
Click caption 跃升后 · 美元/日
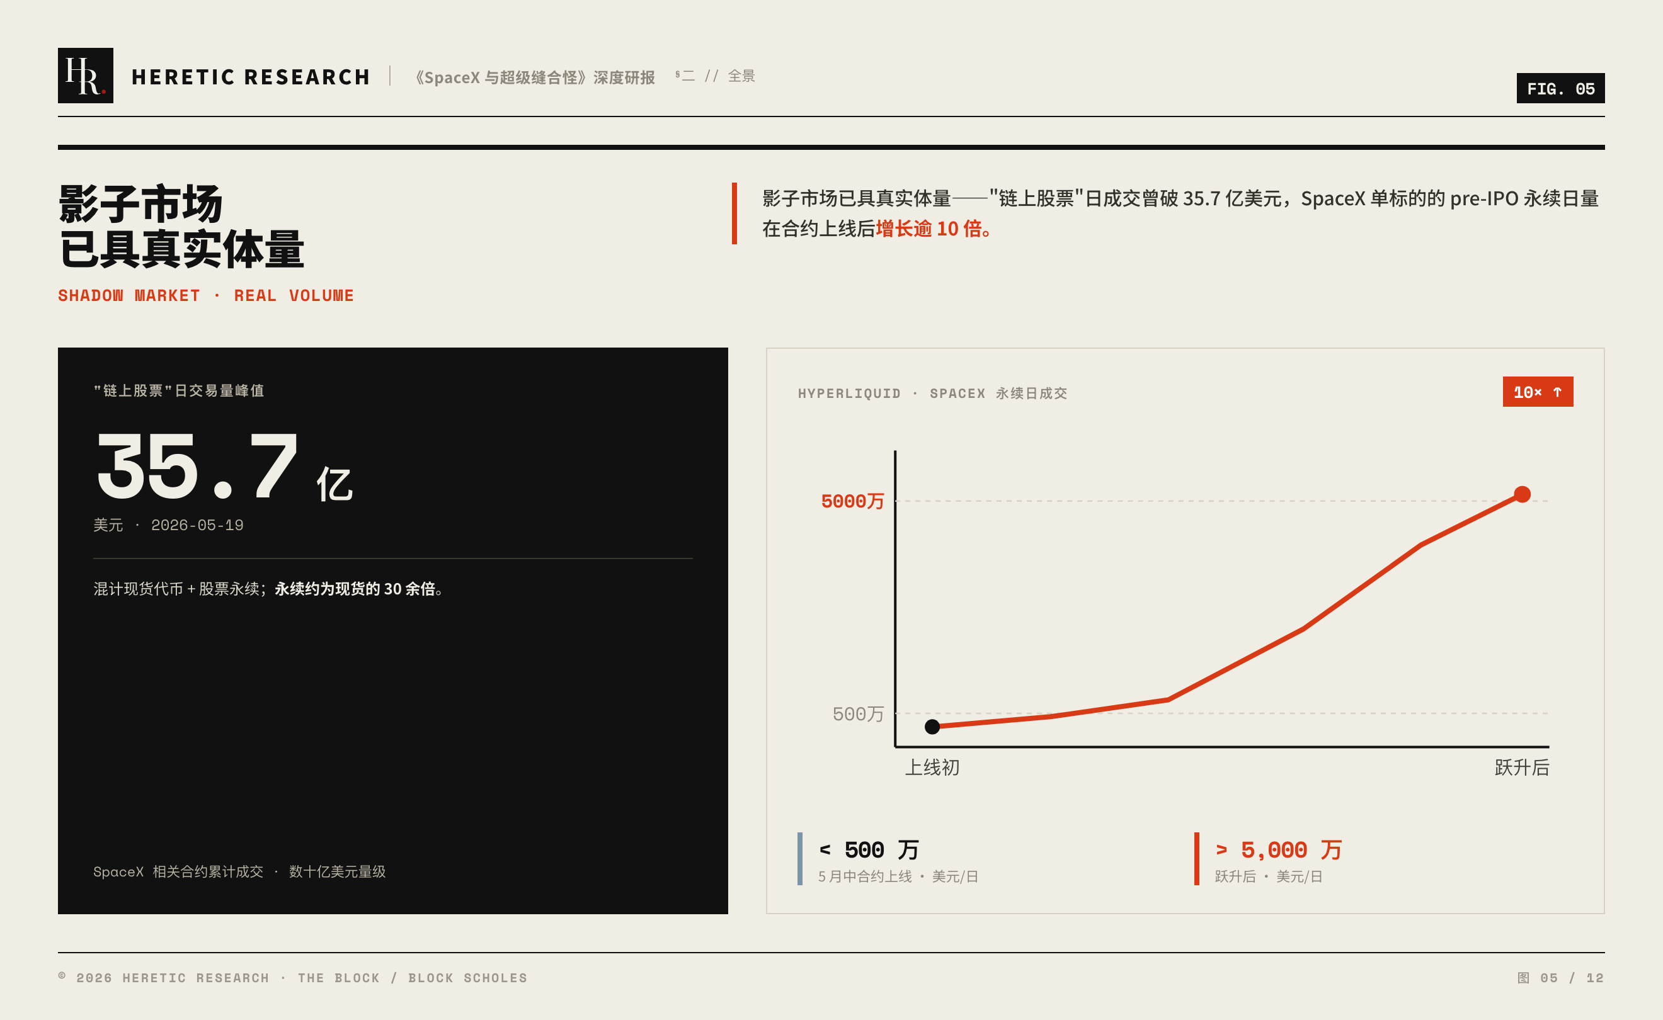pos(1269,876)
